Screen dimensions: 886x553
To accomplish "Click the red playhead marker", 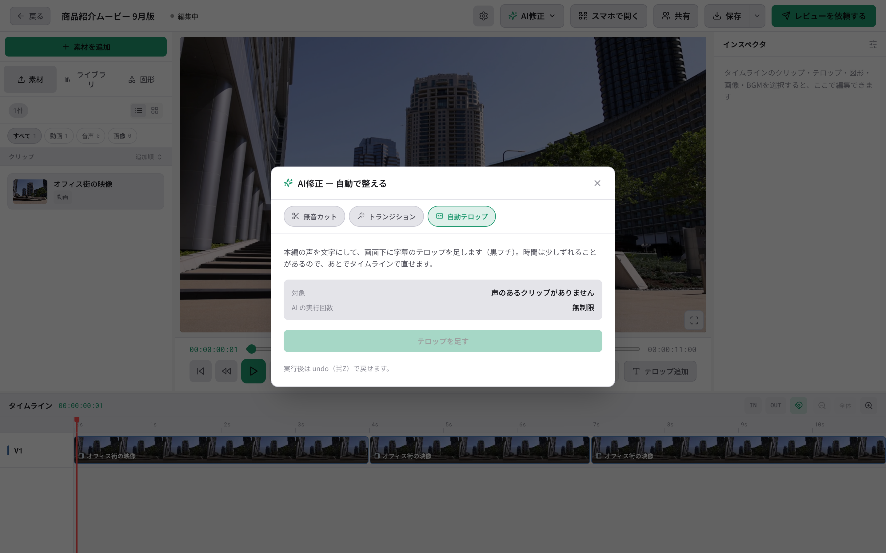I will [x=77, y=419].
